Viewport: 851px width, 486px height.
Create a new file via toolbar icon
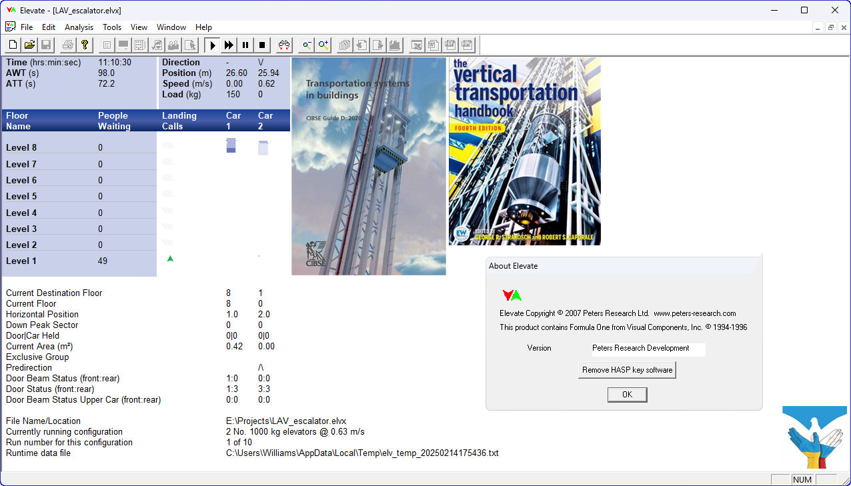13,45
